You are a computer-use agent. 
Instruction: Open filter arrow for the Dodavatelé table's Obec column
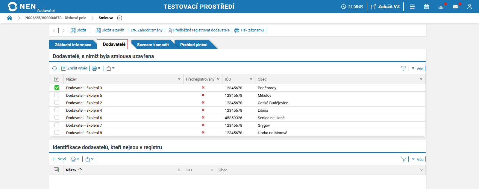coord(421,79)
